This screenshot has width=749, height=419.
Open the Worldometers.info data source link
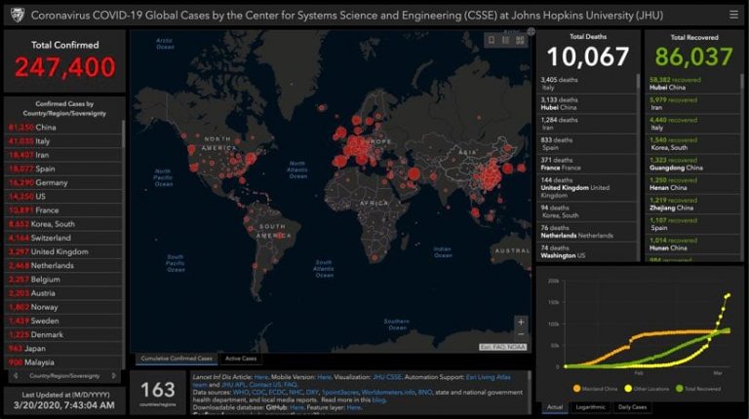[x=388, y=393]
